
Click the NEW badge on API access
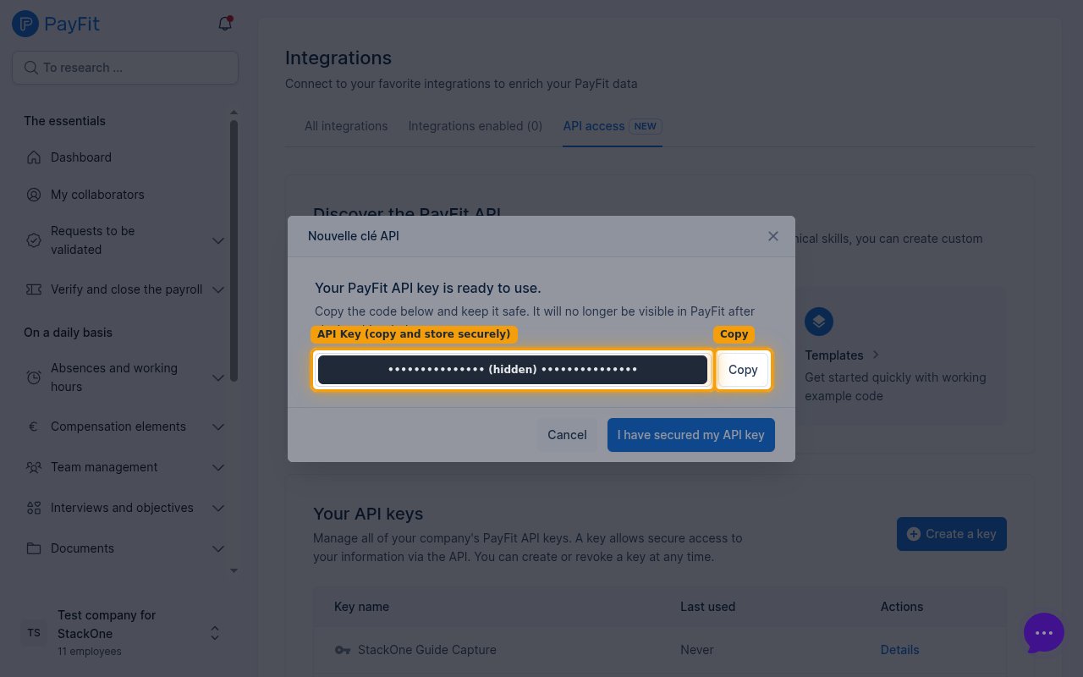click(646, 126)
